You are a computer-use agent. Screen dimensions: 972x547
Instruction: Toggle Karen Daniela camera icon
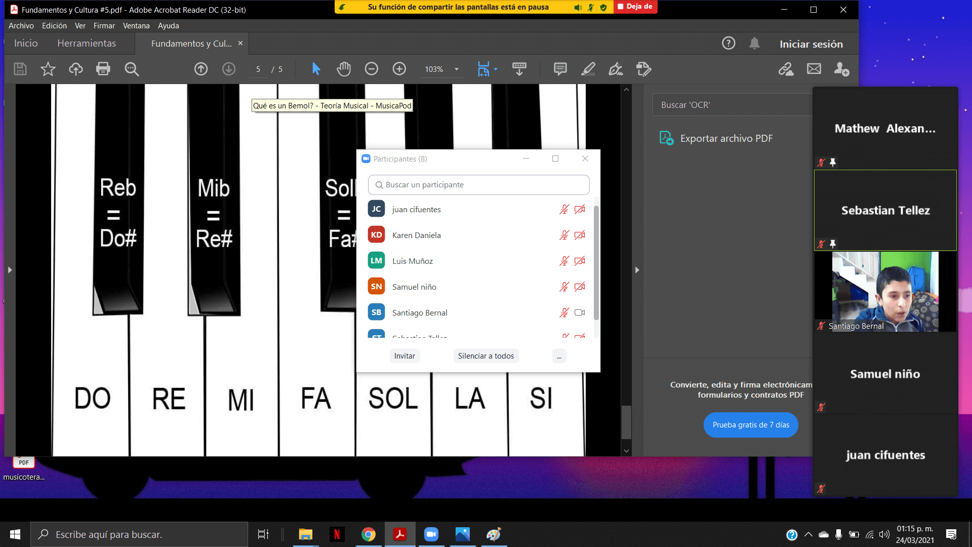click(580, 235)
